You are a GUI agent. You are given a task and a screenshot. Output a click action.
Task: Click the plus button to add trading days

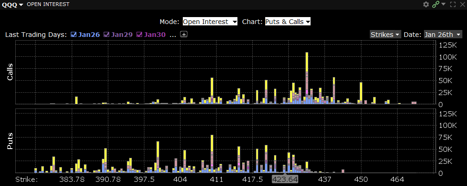(x=184, y=35)
